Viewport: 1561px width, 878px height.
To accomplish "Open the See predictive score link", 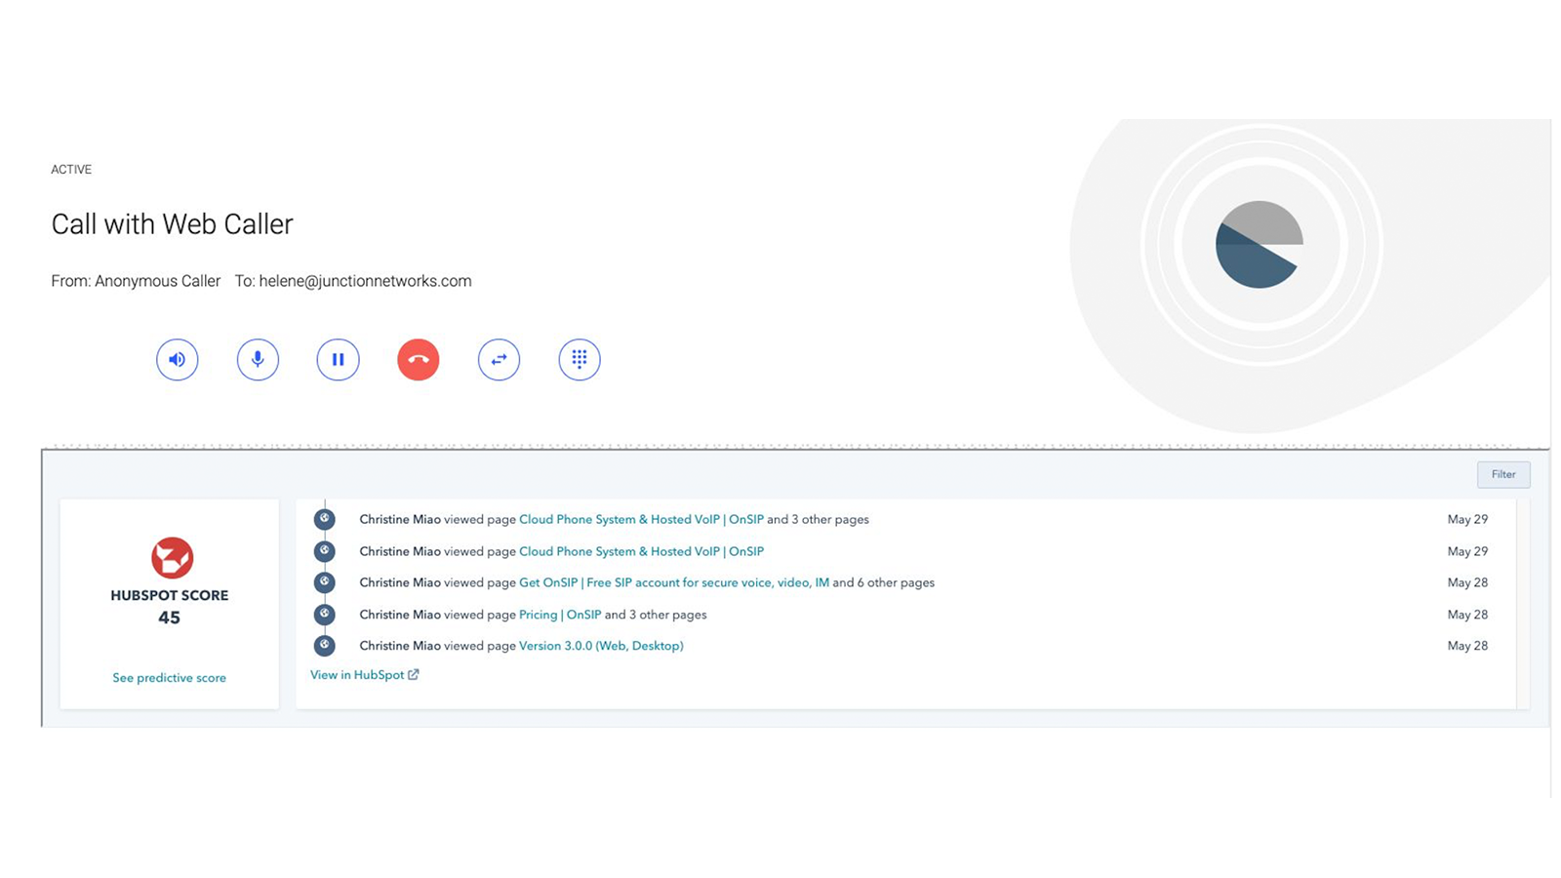I will pos(169,678).
